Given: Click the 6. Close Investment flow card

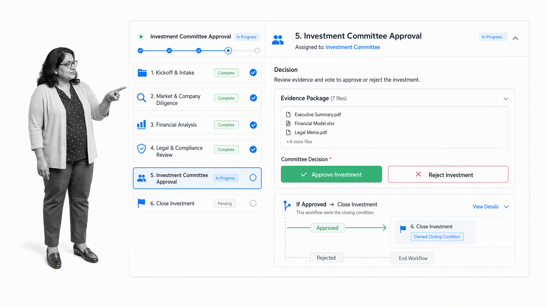Looking at the screenshot, I should [435, 232].
